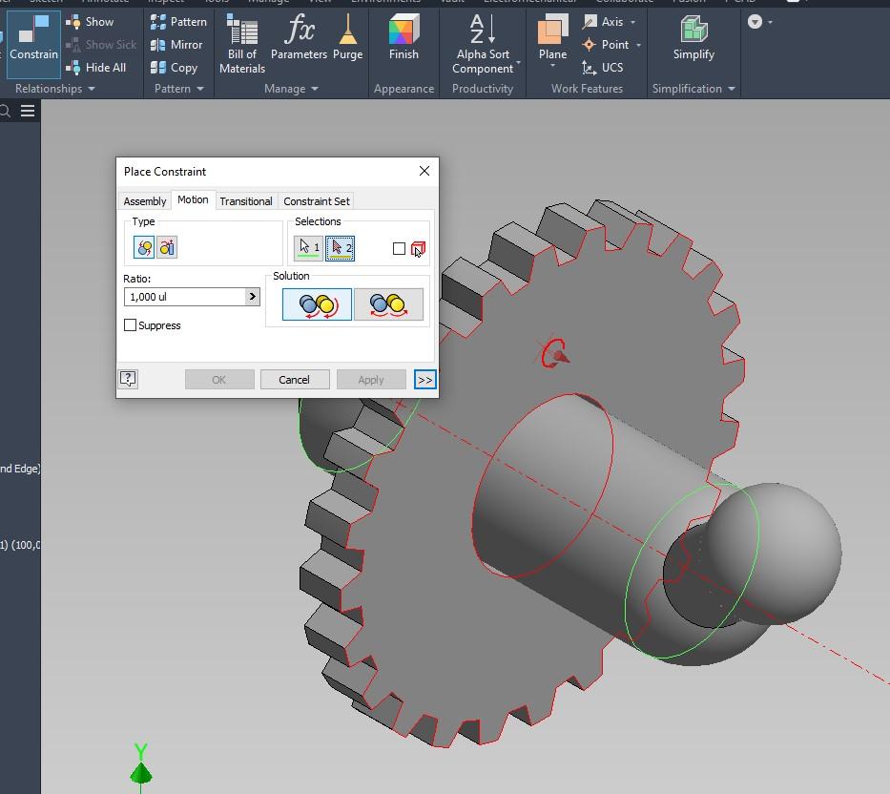The width and height of the screenshot is (890, 794).
Task: Expand the Pattern panel dropdown
Action: click(199, 89)
